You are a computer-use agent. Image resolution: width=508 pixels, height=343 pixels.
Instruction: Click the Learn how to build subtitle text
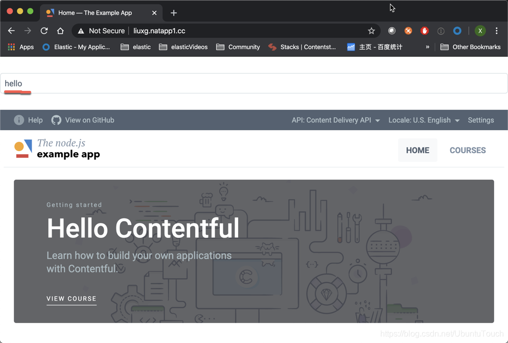[x=139, y=262]
